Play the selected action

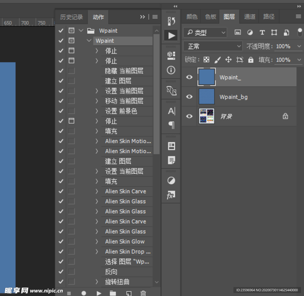tap(99, 293)
